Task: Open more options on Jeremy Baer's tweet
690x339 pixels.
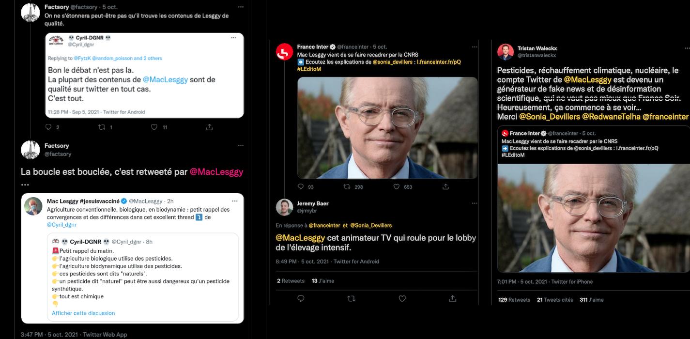Action: coord(474,203)
